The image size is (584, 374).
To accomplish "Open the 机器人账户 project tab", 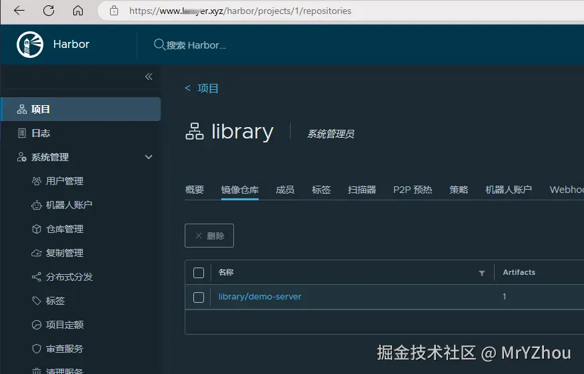I will [x=509, y=190].
